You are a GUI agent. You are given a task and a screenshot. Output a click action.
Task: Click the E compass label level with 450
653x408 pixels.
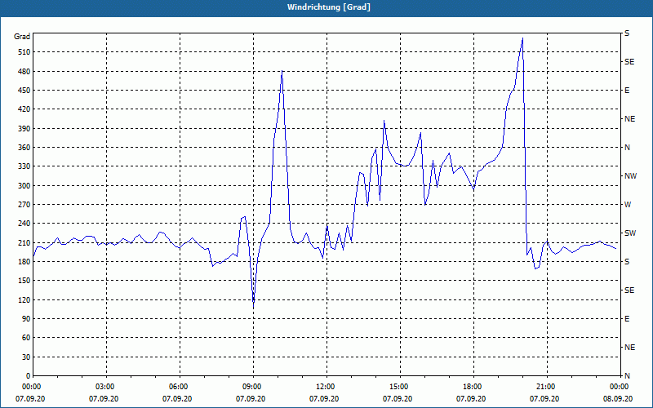pos(627,91)
